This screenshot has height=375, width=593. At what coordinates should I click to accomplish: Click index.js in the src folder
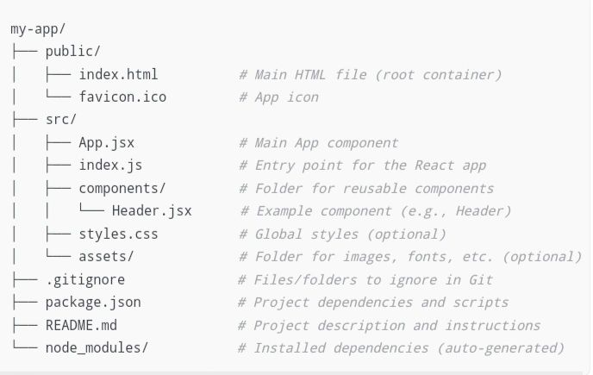[110, 166]
